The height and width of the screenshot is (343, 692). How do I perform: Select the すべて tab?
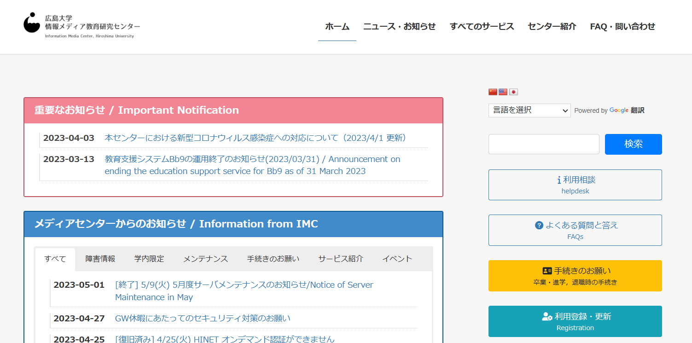tap(55, 259)
